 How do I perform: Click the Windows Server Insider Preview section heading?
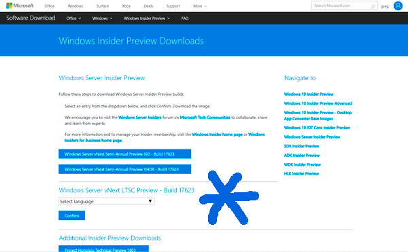pyautogui.click(x=102, y=78)
